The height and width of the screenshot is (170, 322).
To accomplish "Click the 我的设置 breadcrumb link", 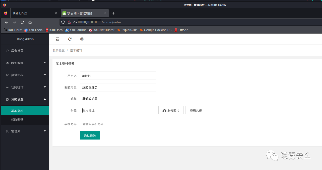I will (x=59, y=51).
